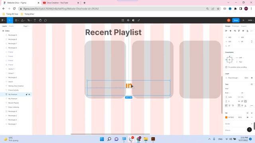Click the create link icon in toolbar
The height and width of the screenshot is (143, 255).
click(139, 20)
